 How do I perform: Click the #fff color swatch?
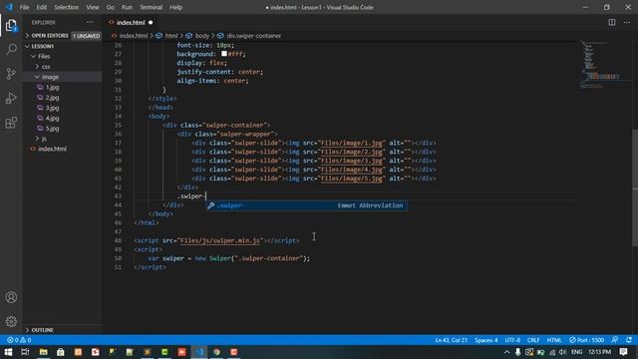pos(223,54)
